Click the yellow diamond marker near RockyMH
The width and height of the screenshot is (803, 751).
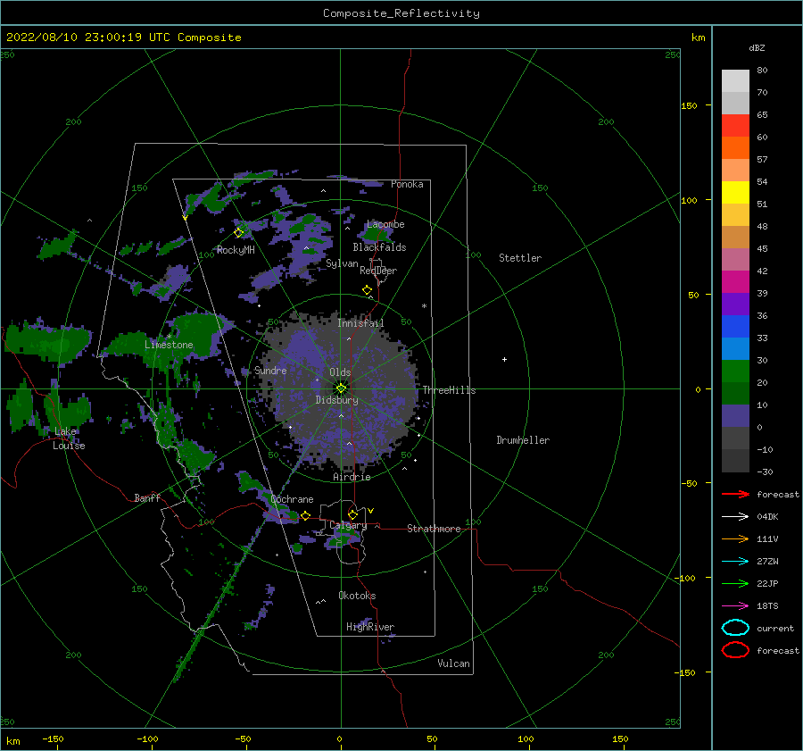238,233
